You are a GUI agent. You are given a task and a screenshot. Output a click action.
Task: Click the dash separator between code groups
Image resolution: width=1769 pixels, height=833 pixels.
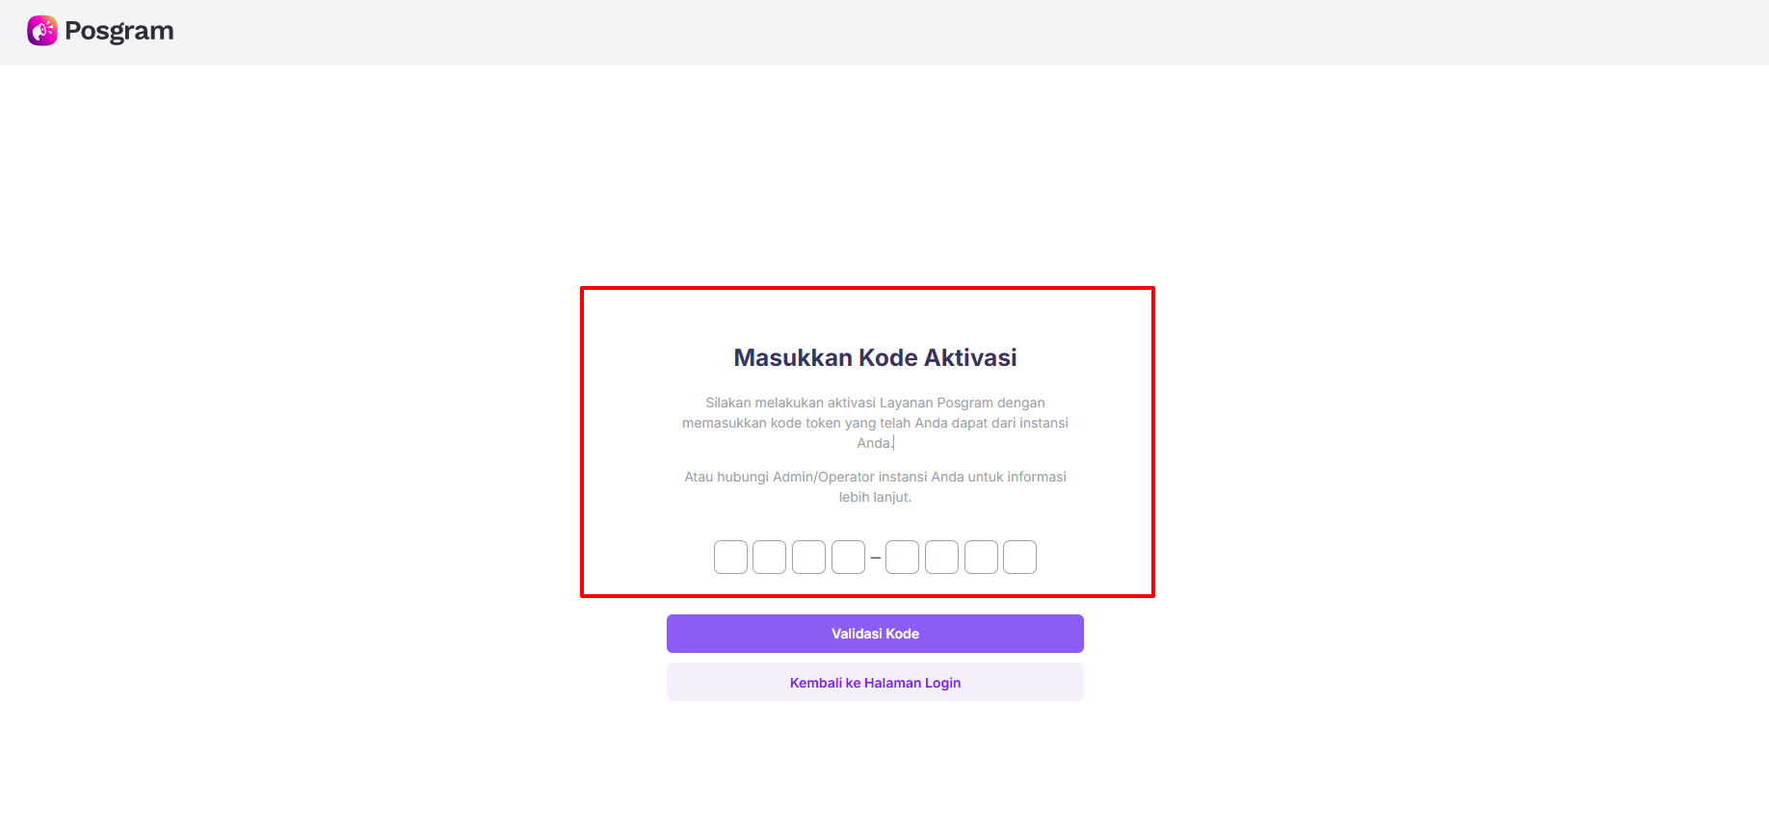point(875,558)
